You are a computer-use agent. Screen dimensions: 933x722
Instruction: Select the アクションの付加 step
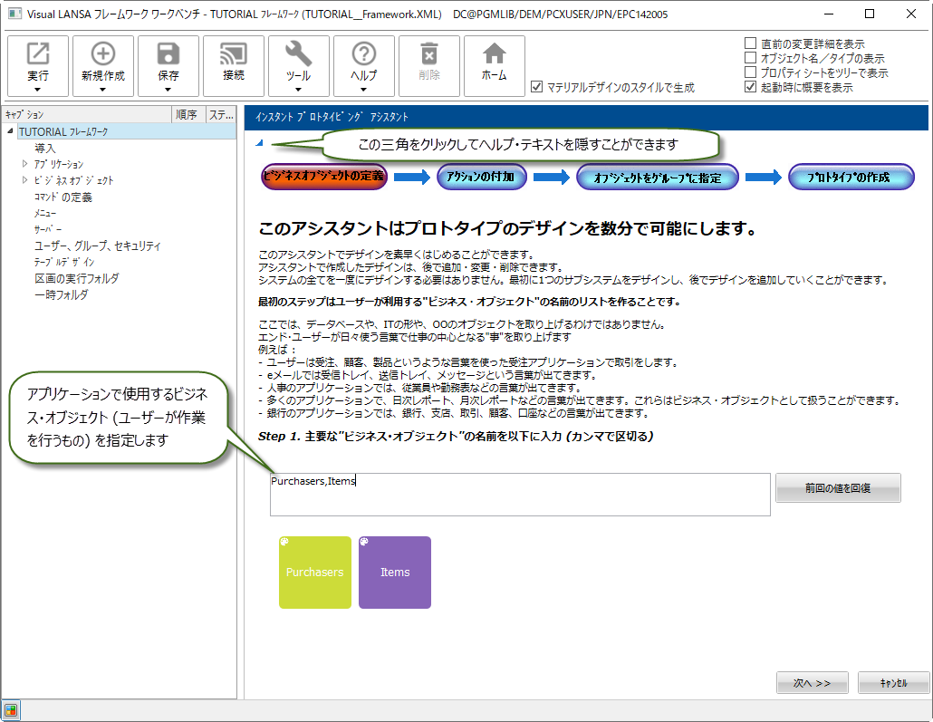pos(481,177)
